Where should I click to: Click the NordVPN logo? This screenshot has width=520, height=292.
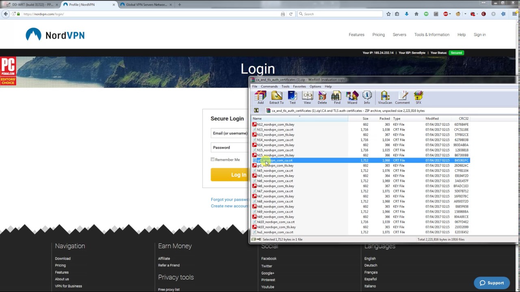[55, 35]
